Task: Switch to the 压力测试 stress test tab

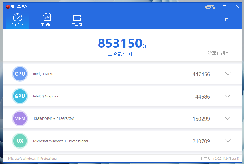Action: [47, 20]
